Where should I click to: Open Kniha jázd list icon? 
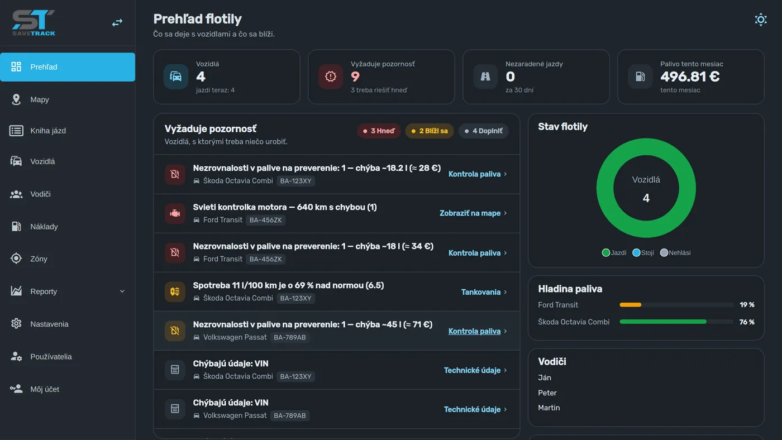[x=16, y=131]
